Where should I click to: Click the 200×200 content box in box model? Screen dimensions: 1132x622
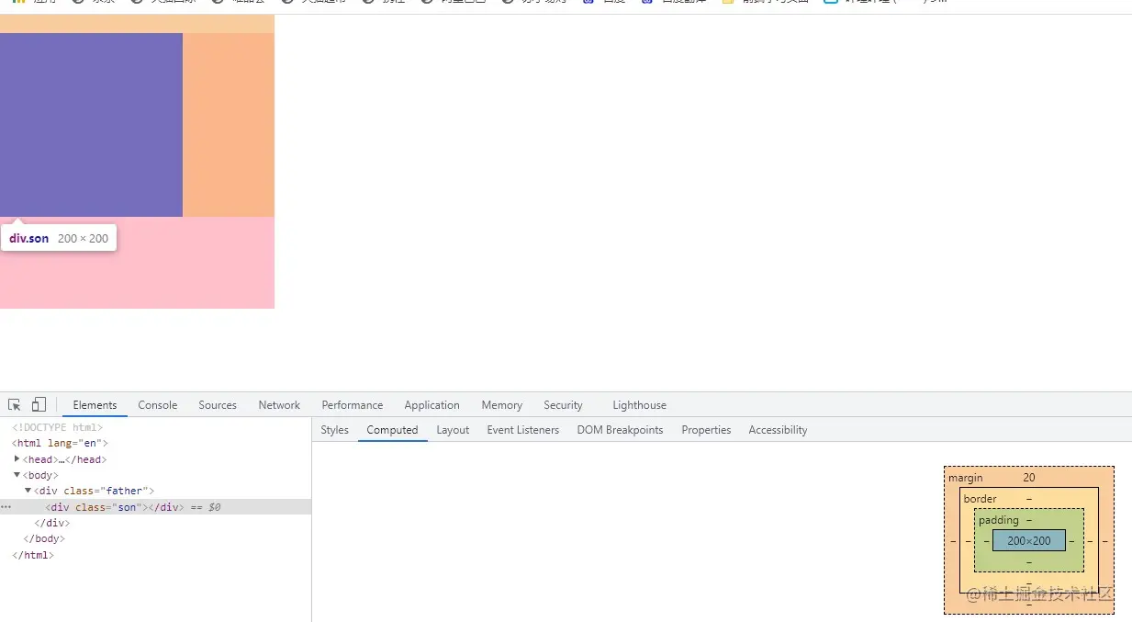[x=1028, y=540]
